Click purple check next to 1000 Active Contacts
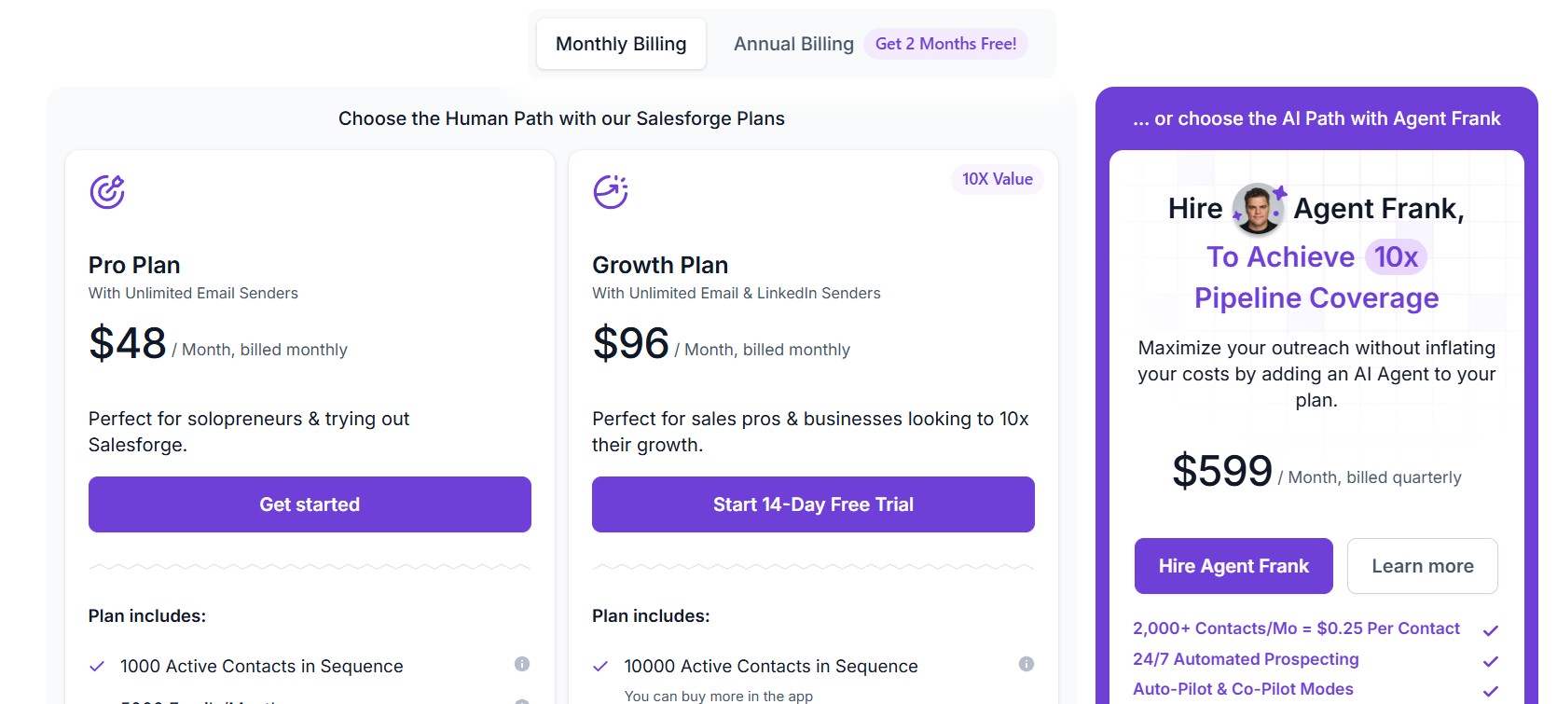 point(97,666)
